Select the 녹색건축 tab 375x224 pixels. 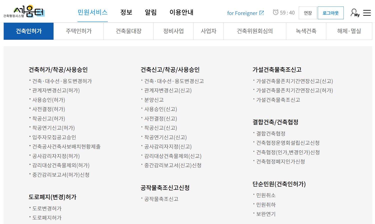pyautogui.click(x=306, y=31)
